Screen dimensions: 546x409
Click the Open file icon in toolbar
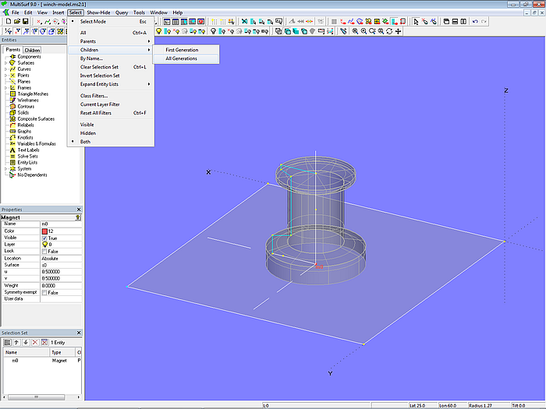(x=16, y=22)
